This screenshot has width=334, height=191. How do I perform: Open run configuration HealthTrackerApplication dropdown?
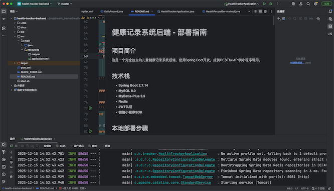click(x=242, y=4)
